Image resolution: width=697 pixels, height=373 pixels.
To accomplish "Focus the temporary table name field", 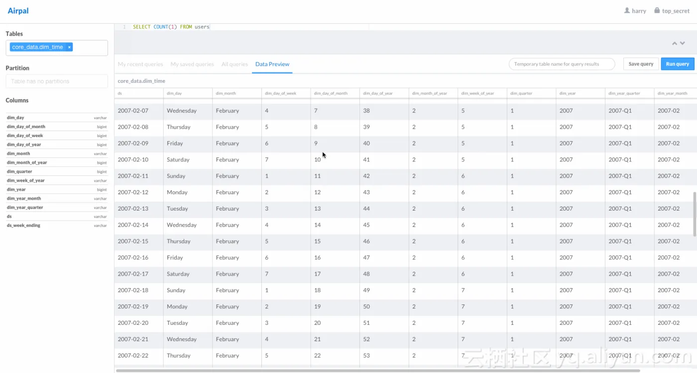I will point(562,64).
